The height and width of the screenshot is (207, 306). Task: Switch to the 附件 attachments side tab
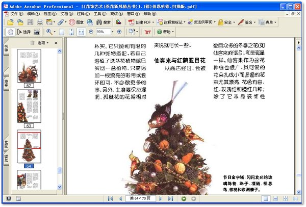7,144
